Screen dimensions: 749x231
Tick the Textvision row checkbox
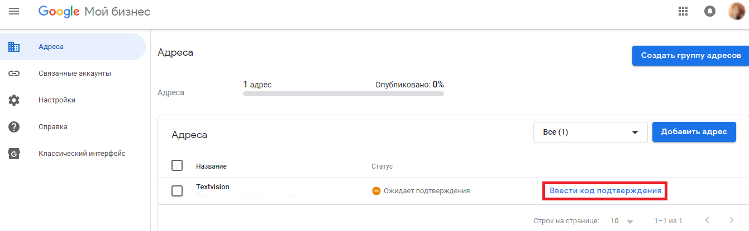coord(177,191)
